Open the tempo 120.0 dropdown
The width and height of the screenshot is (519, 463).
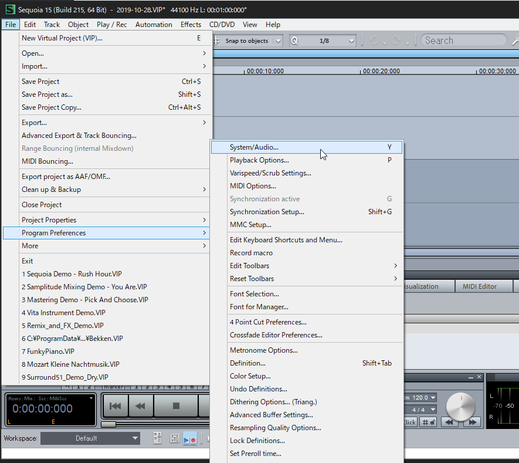[x=433, y=397]
